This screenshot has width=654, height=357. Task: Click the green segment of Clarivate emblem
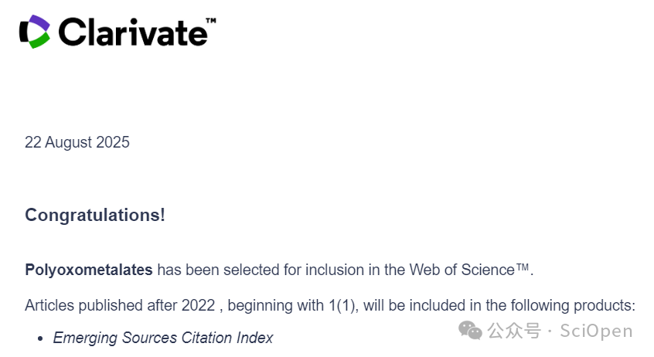pos(39,41)
